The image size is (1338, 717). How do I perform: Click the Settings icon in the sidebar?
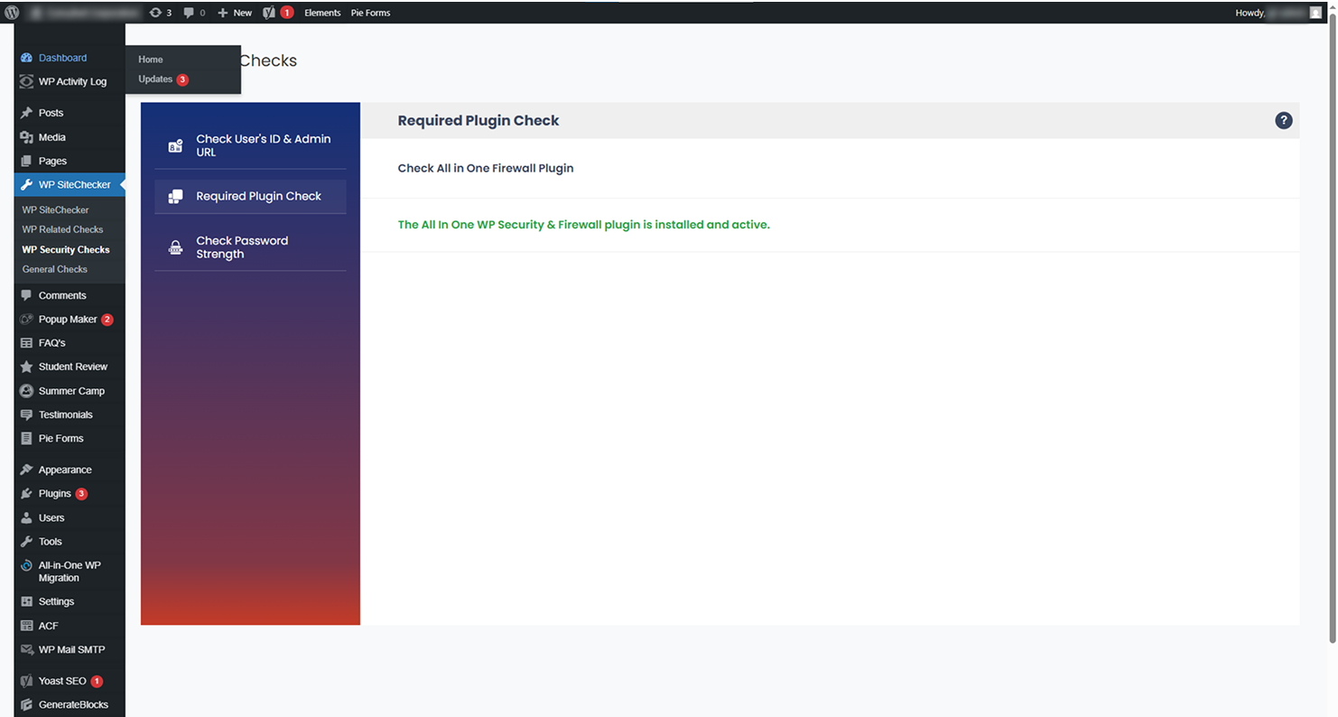click(x=26, y=601)
